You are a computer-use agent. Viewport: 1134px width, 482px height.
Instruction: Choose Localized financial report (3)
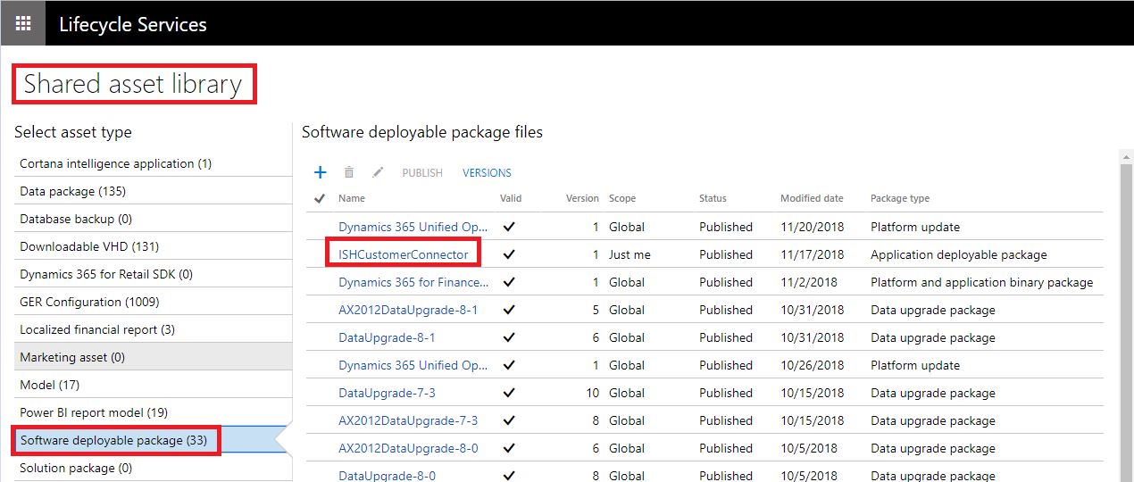click(x=153, y=329)
